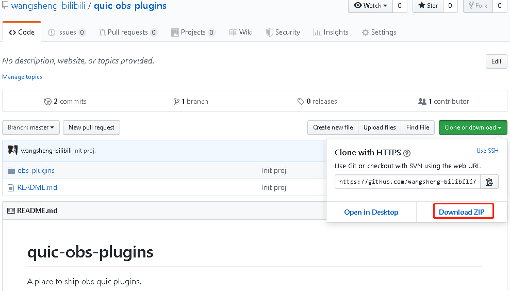The width and height of the screenshot is (510, 291).
Task: Open the Branch: master dropdown
Action: pos(31,127)
